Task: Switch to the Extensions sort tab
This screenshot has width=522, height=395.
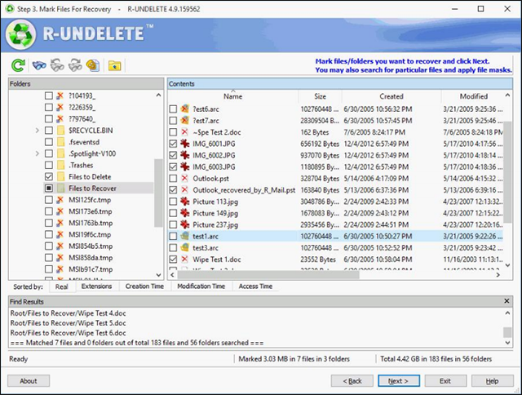Action: click(x=96, y=286)
